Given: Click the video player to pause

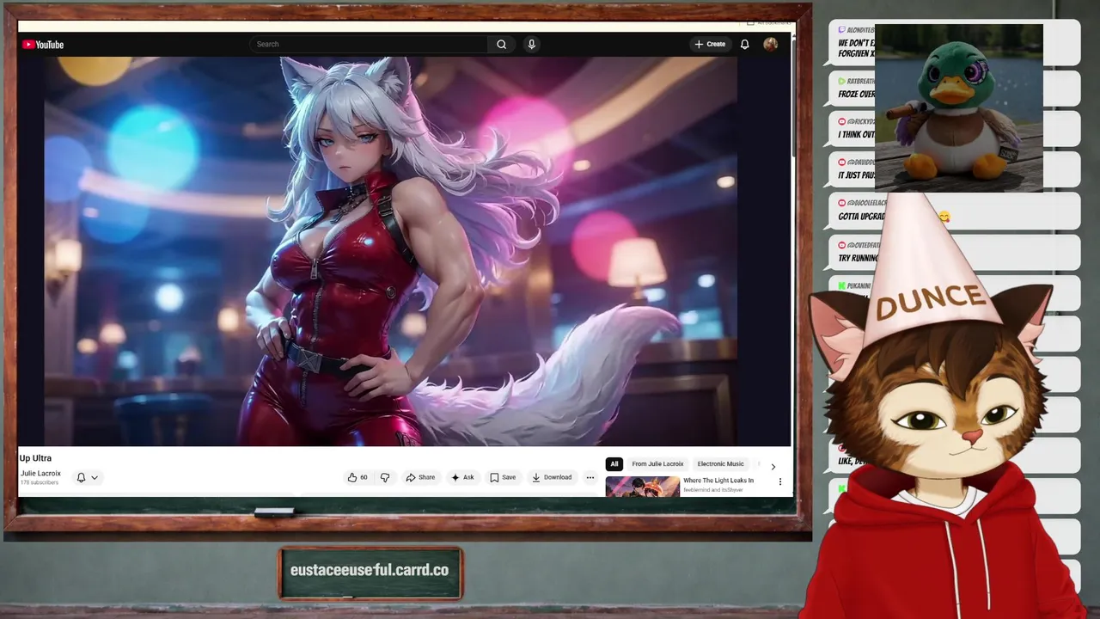Looking at the screenshot, I should (x=391, y=251).
